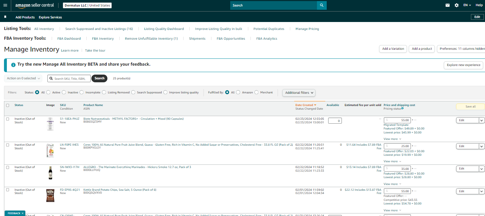Open the All Inventory tab
The width and height of the screenshot is (485, 216).
44,29
